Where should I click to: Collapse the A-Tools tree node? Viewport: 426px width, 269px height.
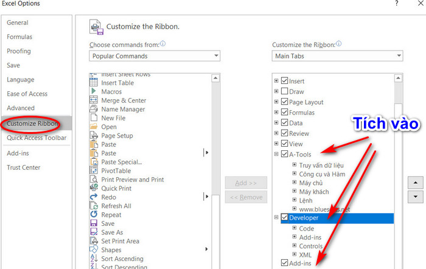[276, 154]
